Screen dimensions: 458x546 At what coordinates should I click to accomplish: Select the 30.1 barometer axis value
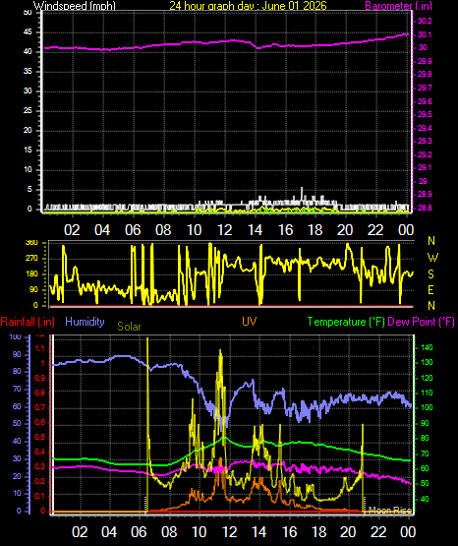point(425,34)
